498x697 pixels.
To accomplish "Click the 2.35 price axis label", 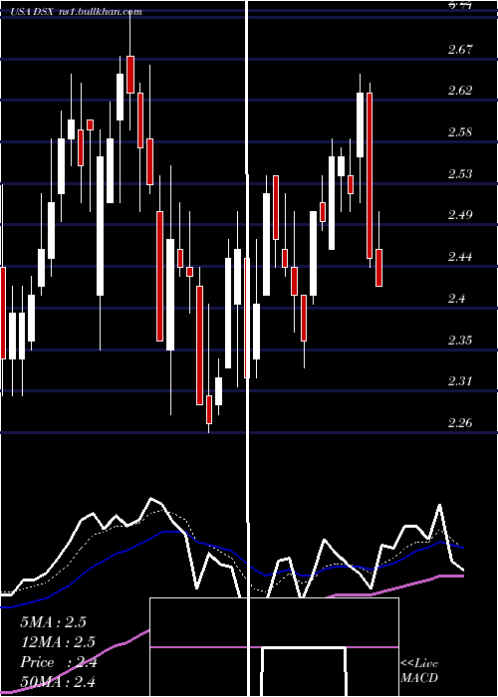I will click(460, 341).
